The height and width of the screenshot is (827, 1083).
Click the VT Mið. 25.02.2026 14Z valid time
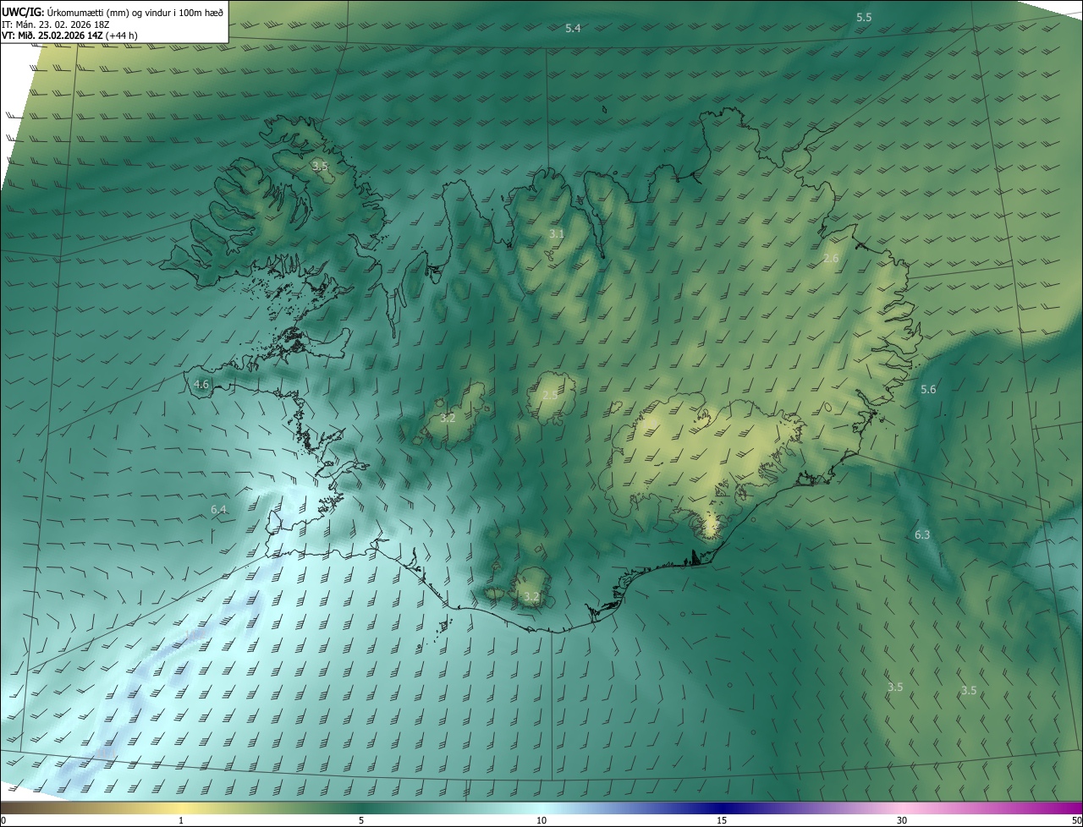(x=69, y=36)
